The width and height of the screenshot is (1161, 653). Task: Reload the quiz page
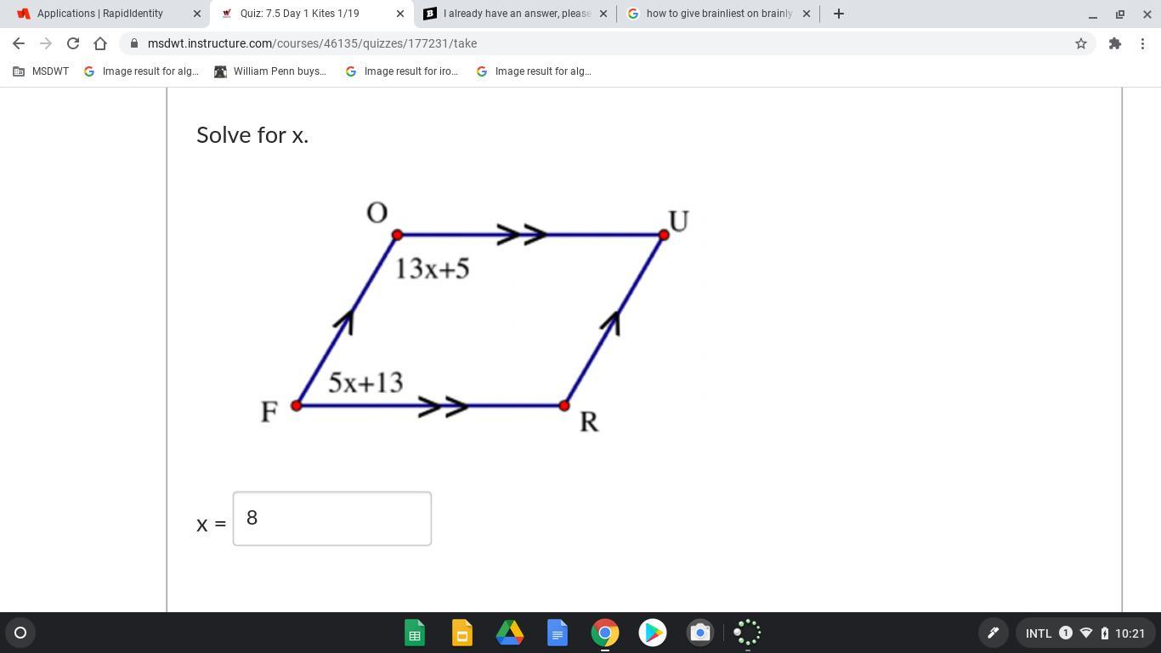pyautogui.click(x=73, y=43)
